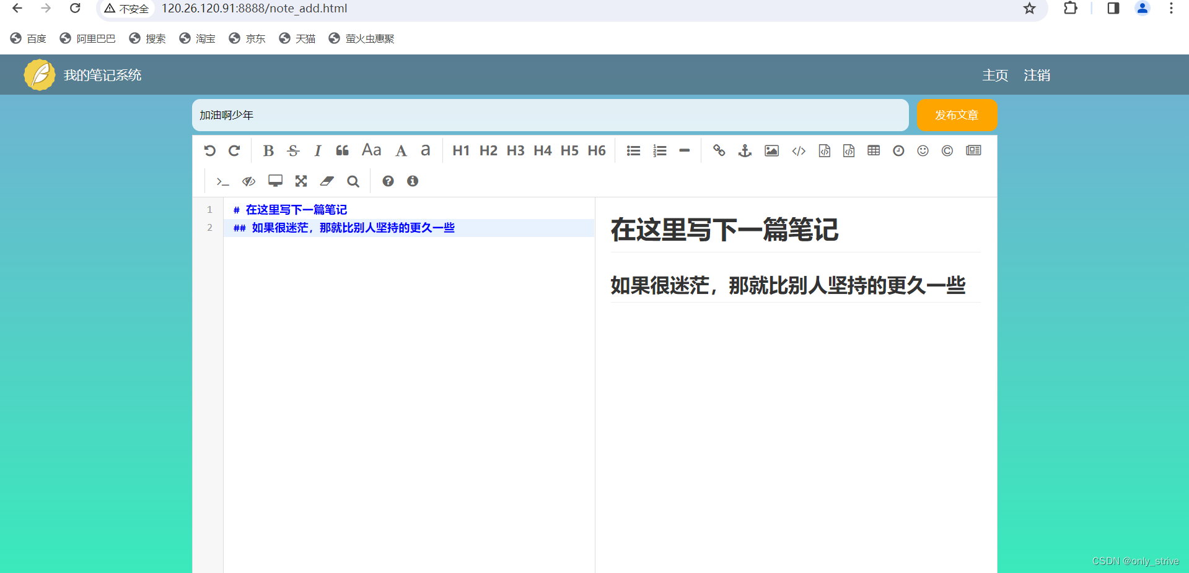The image size is (1189, 573).
Task: Click 注销 to log out
Action: coord(1037,75)
